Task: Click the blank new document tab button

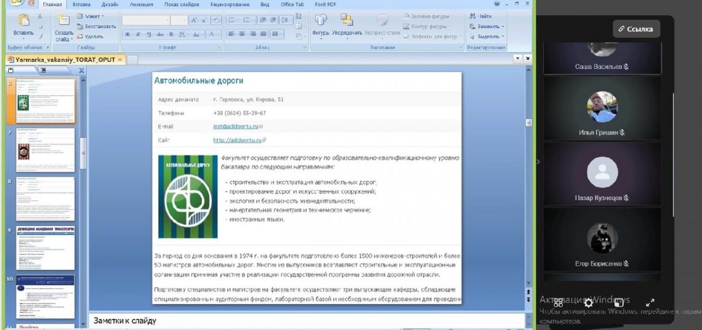Action: [133, 60]
